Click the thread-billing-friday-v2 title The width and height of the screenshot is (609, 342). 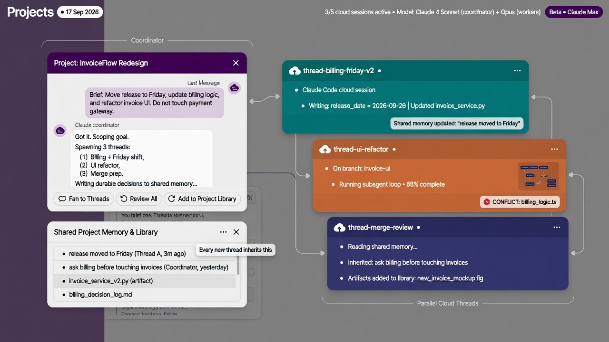pos(339,71)
